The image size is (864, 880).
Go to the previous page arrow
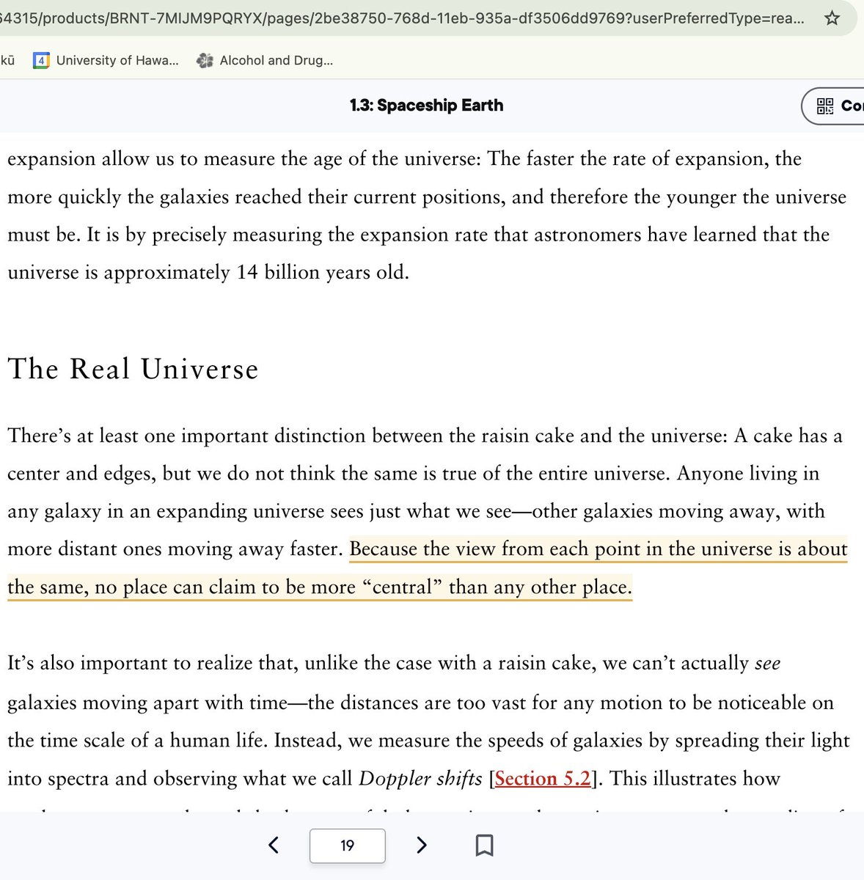click(274, 845)
